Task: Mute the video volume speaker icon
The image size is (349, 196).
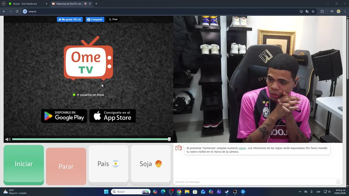Action: tap(8, 139)
